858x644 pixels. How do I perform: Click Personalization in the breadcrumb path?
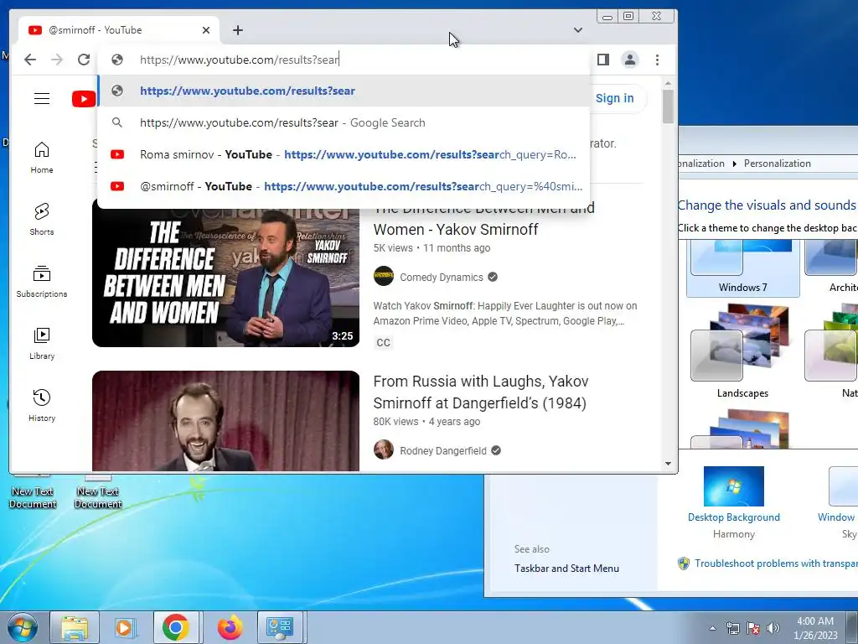(x=777, y=164)
